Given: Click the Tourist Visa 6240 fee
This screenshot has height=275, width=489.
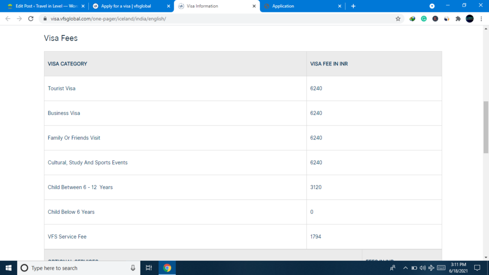Looking at the screenshot, I should click(x=316, y=88).
